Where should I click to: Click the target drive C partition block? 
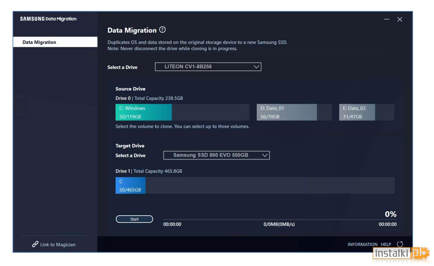(130, 186)
